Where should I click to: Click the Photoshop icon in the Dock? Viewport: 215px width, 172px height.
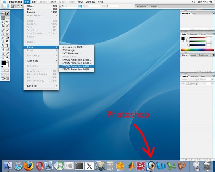pos(151,166)
